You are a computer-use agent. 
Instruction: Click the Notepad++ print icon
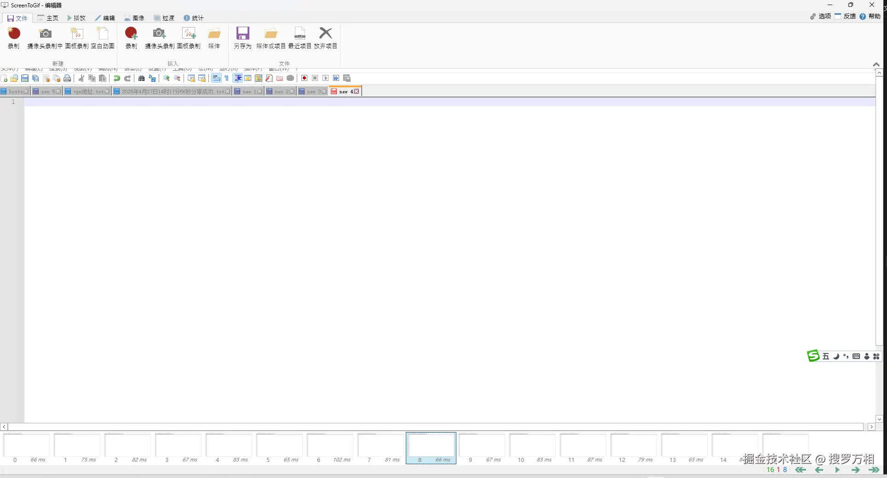click(67, 78)
